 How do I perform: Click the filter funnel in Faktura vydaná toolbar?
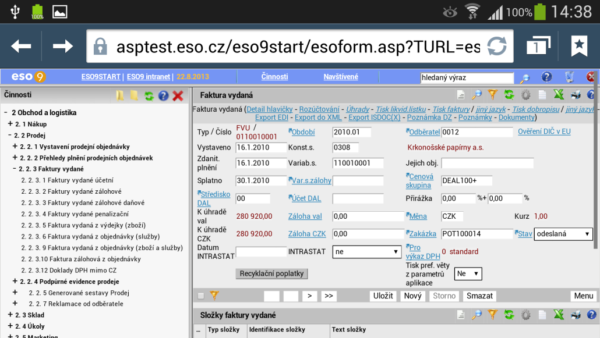tap(492, 94)
